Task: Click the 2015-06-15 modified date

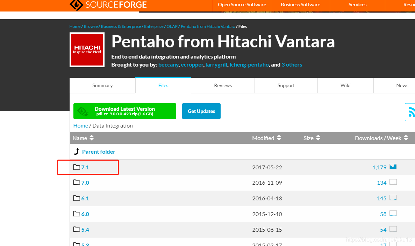Action: (267, 230)
